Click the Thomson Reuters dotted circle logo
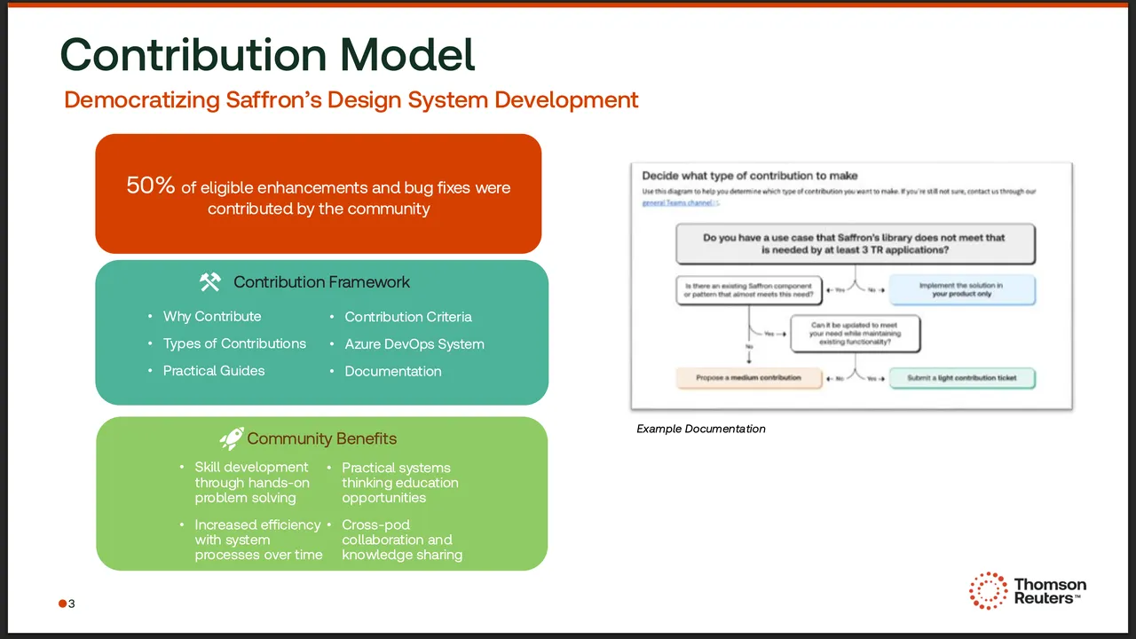Image resolution: width=1136 pixels, height=639 pixels. (988, 591)
